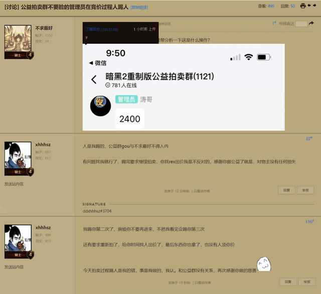The image size is (321, 294).
Task: Click the 回复: 50 reply count
Action: click(x=288, y=6)
